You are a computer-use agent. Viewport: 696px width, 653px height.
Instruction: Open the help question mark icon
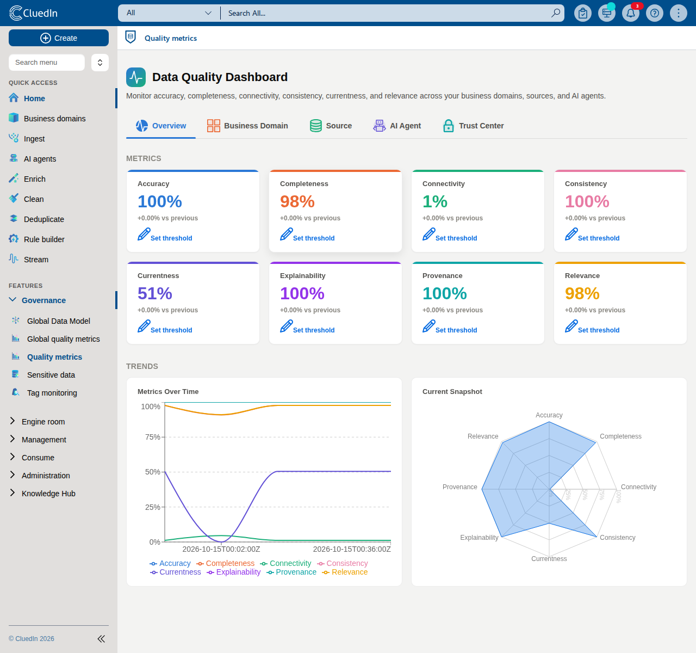(x=655, y=13)
